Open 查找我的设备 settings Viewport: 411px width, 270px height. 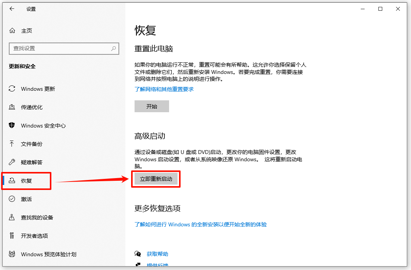point(36,217)
